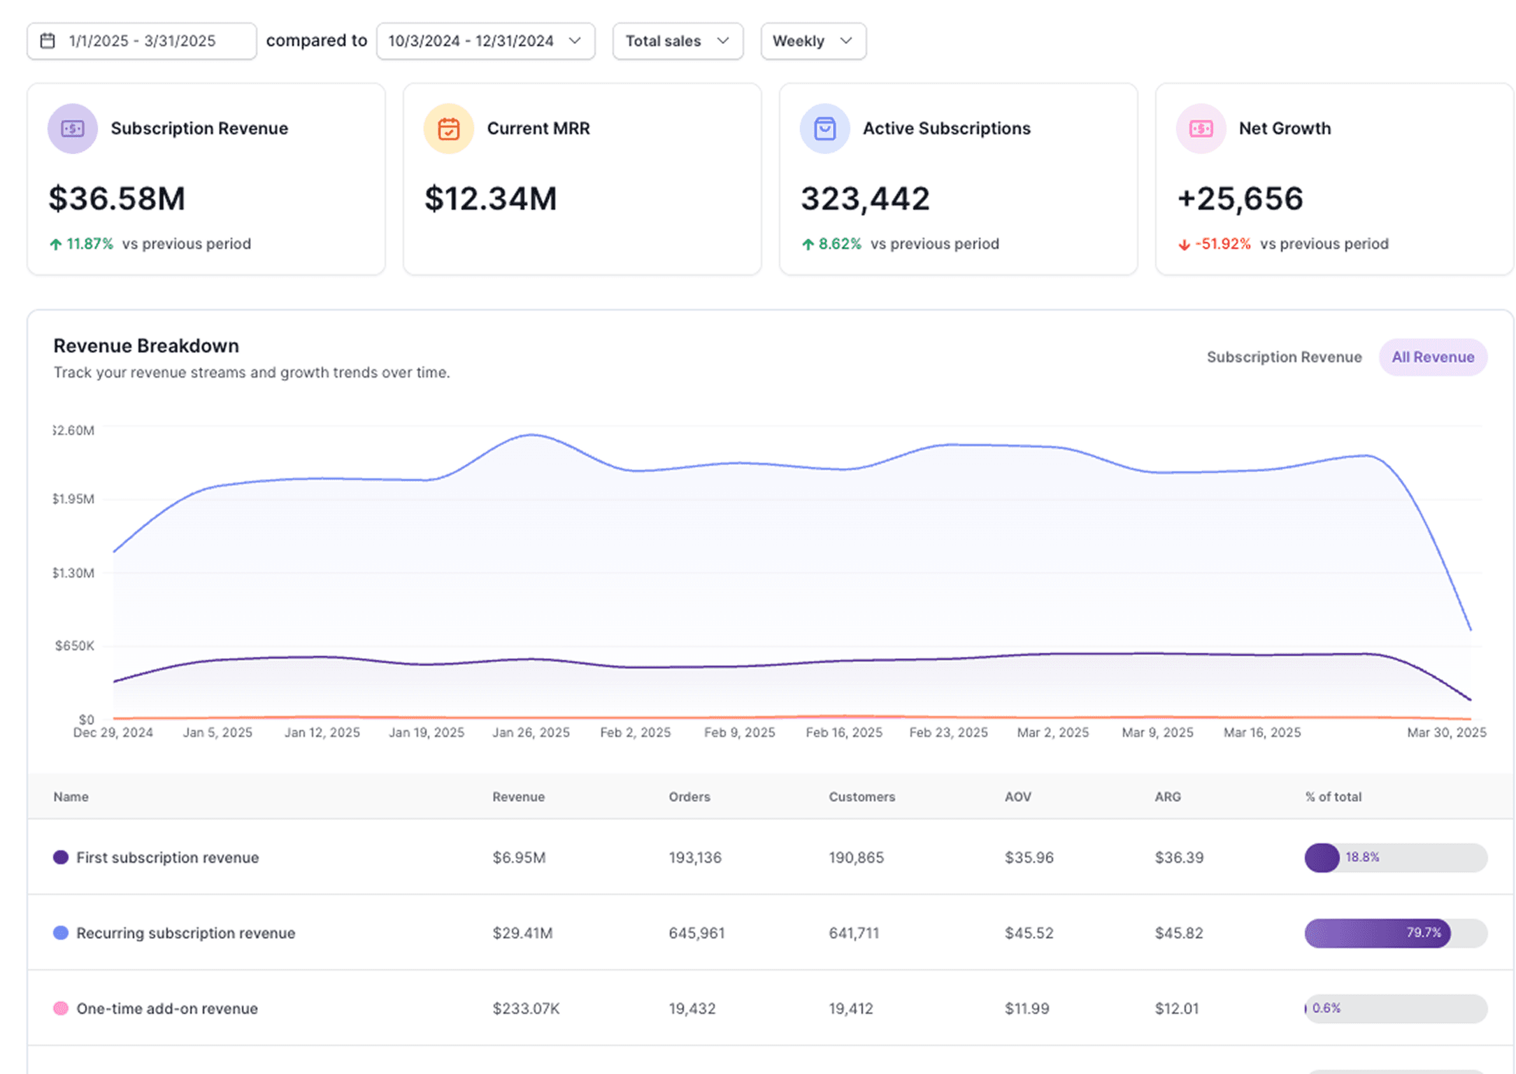The height and width of the screenshot is (1074, 1516).
Task: Switch to Subscription Revenue chart tab
Action: [x=1284, y=357]
